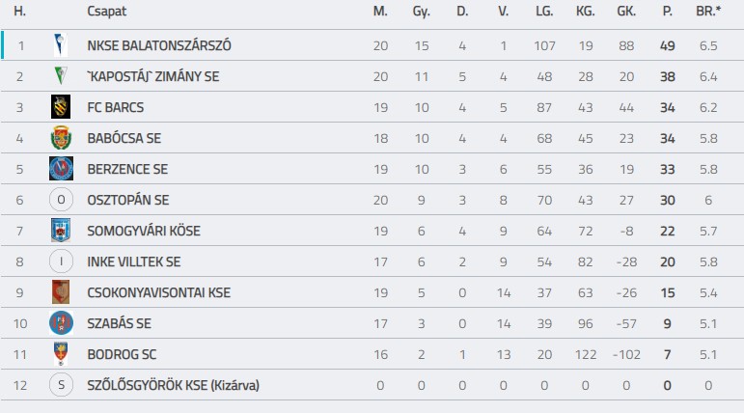Select the Szőlősgyörök KSE placeholder icon
This screenshot has width=744, height=413.
[61, 385]
